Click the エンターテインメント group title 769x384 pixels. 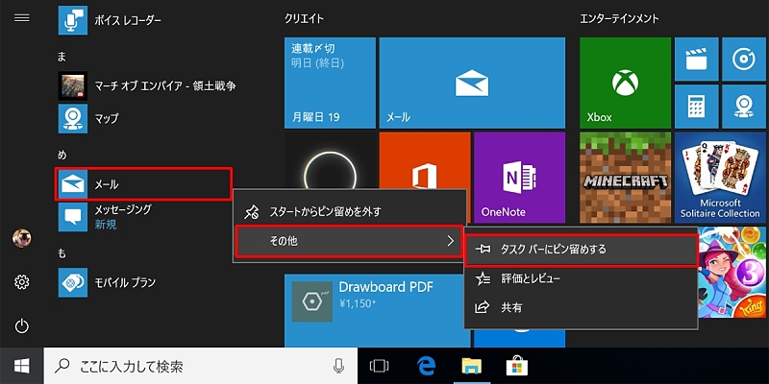coord(619,19)
